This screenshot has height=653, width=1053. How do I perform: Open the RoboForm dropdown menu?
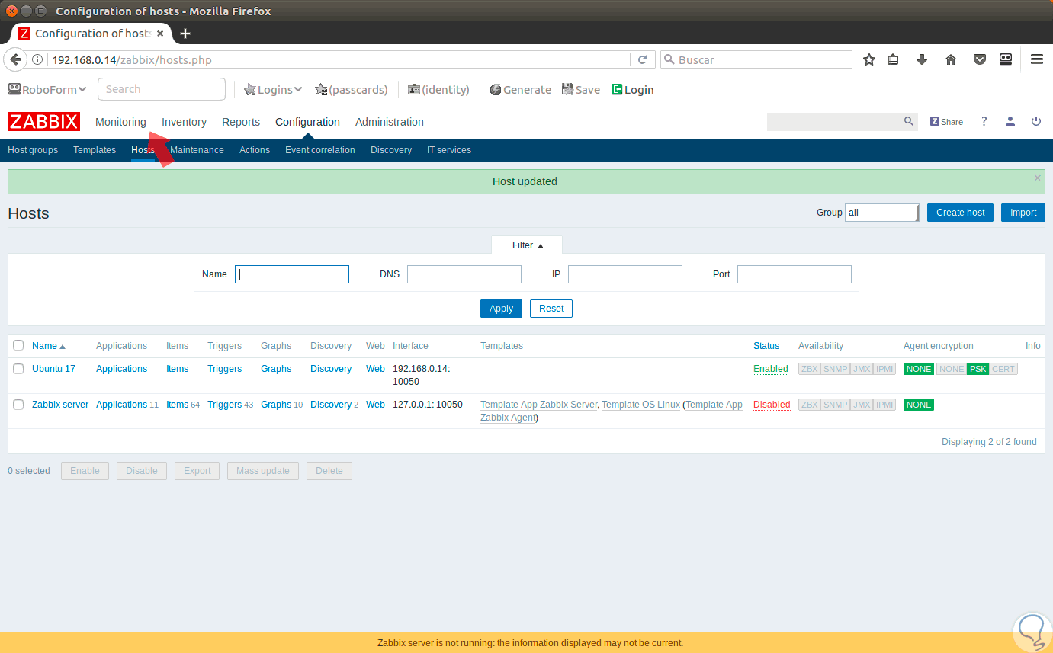[x=47, y=90]
